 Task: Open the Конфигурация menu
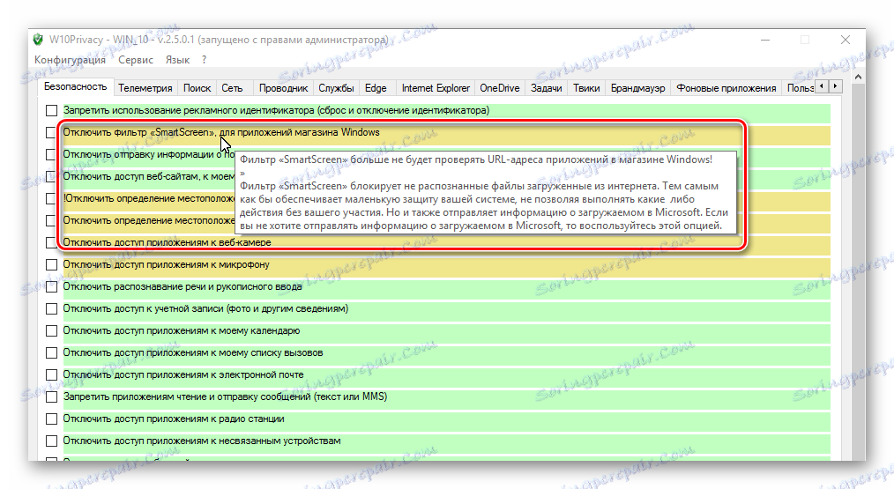(71, 60)
